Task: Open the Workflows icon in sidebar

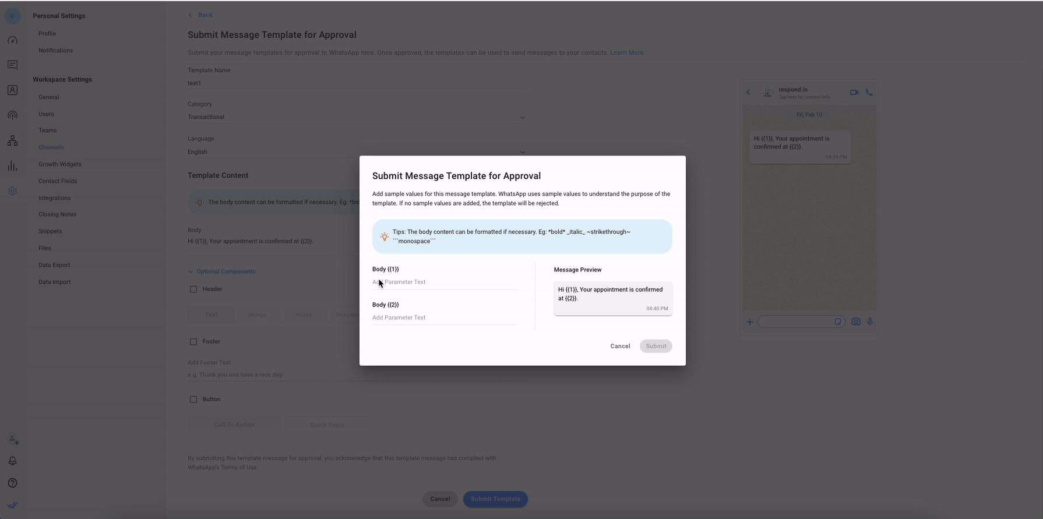Action: click(12, 141)
